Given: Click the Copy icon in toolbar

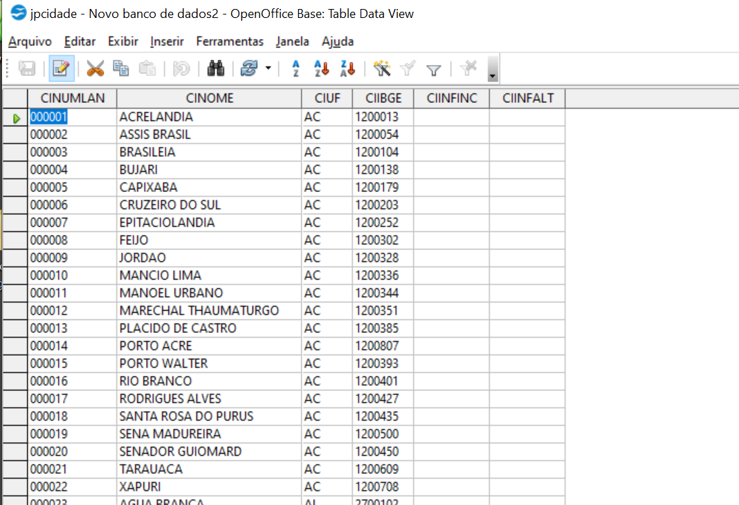Looking at the screenshot, I should 121,68.
